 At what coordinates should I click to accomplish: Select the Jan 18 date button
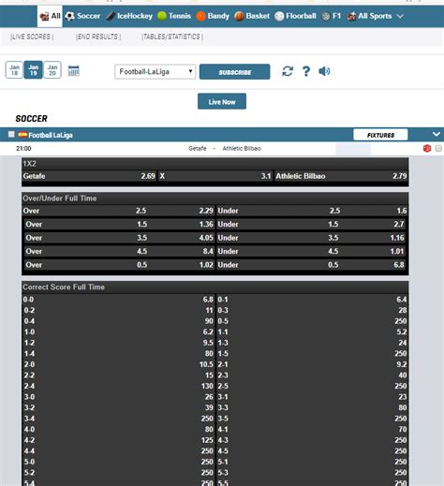[14, 70]
